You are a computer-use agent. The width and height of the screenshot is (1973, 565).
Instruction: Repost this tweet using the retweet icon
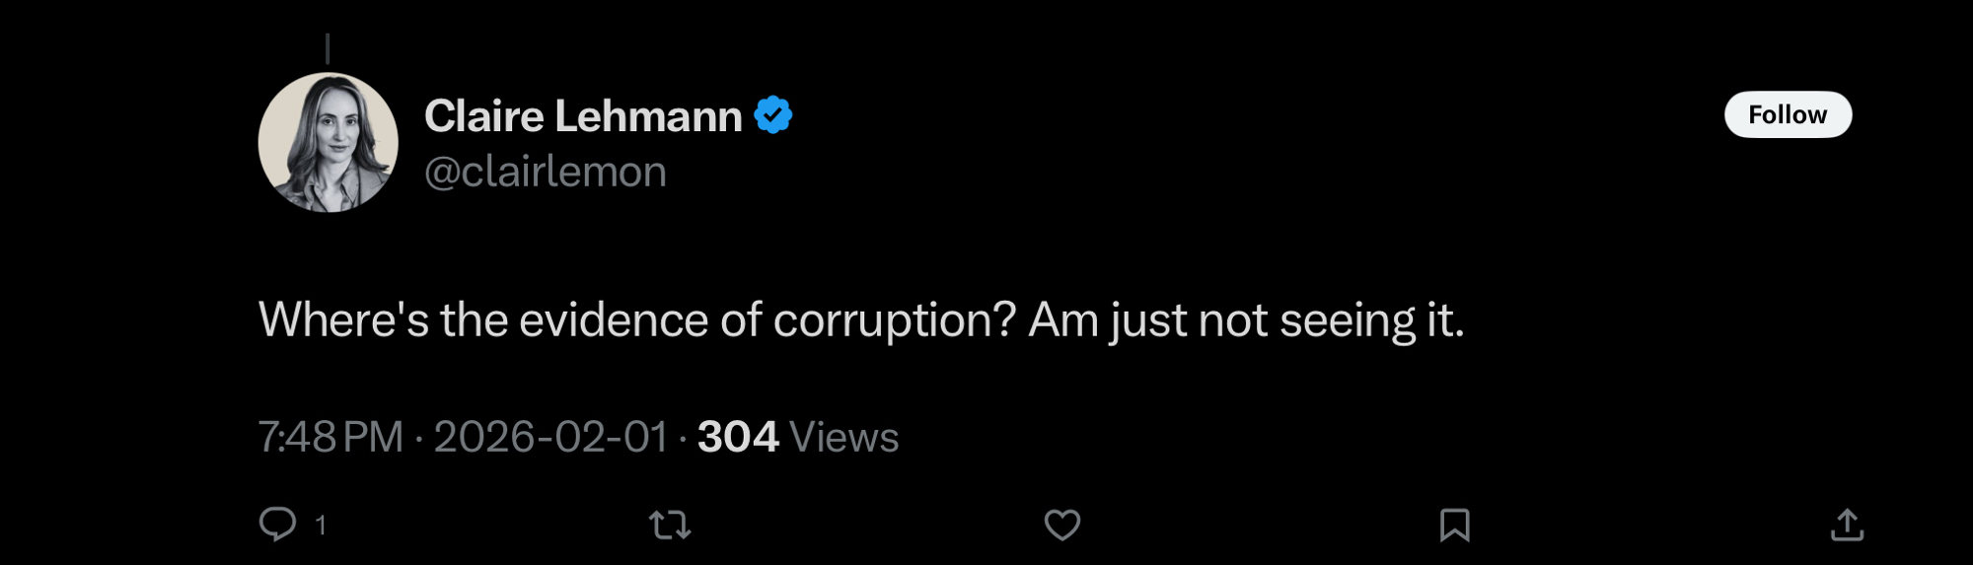670,525
